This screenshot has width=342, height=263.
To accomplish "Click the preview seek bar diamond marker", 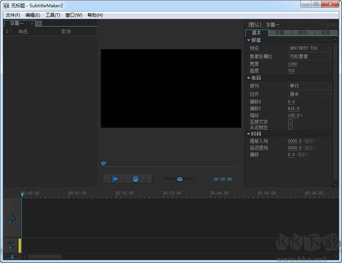I will click(x=103, y=164).
